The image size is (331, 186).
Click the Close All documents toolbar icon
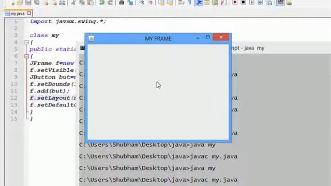(54, 3)
